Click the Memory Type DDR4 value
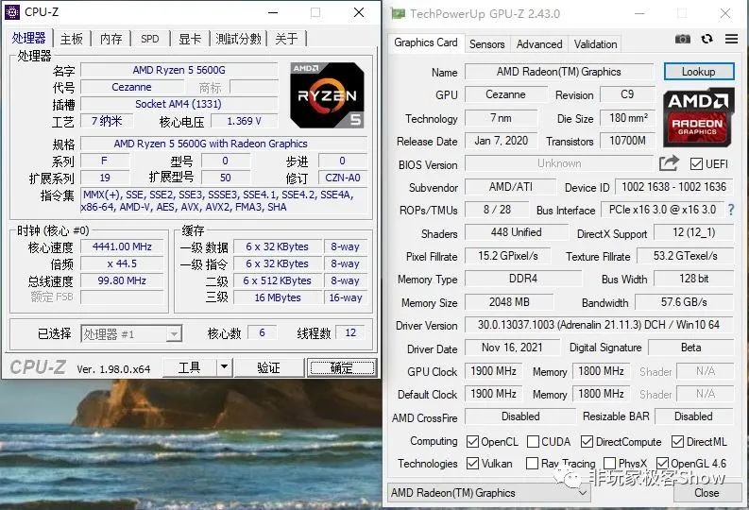 [x=523, y=279]
